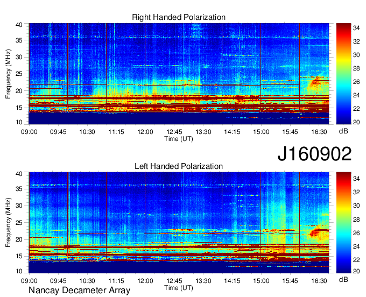This screenshot has height=297, width=366.
Task: Click the Left Handed plot colorbar gradient
Action: pos(343,222)
